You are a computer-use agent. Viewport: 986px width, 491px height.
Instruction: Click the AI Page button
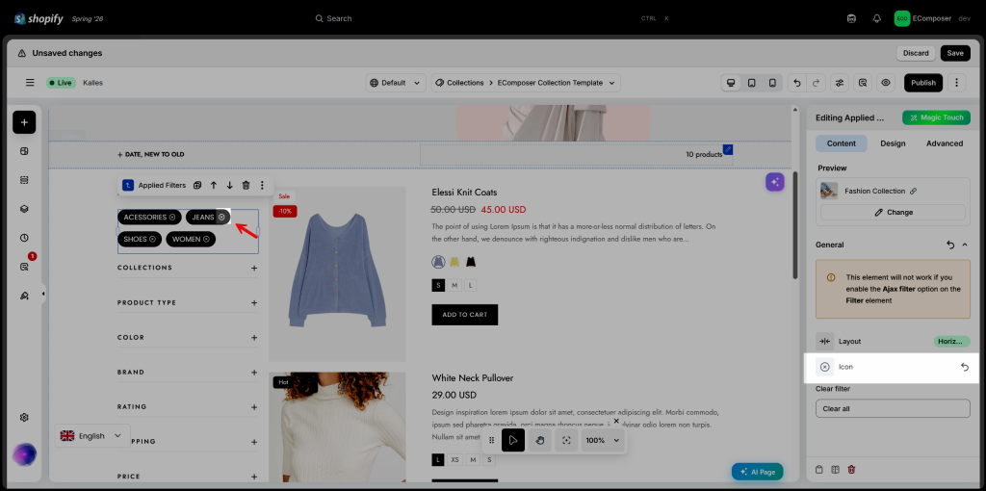pyautogui.click(x=757, y=472)
